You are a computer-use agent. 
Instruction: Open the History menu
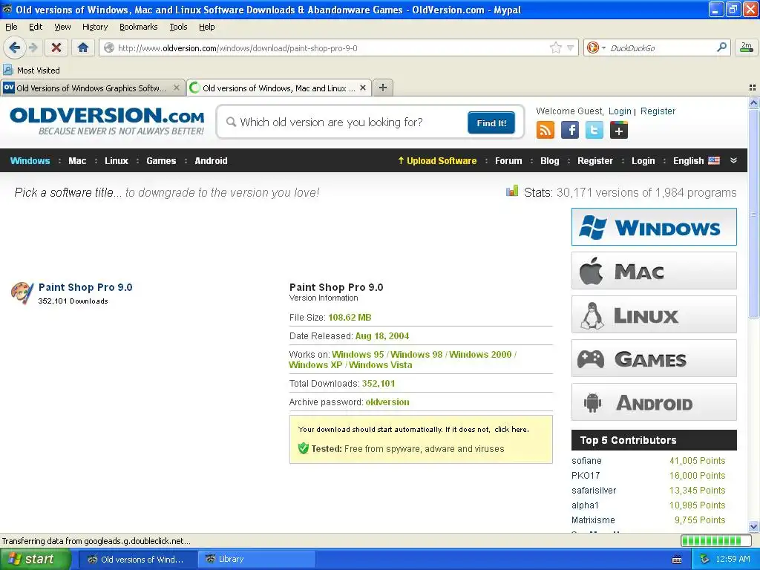pos(94,27)
